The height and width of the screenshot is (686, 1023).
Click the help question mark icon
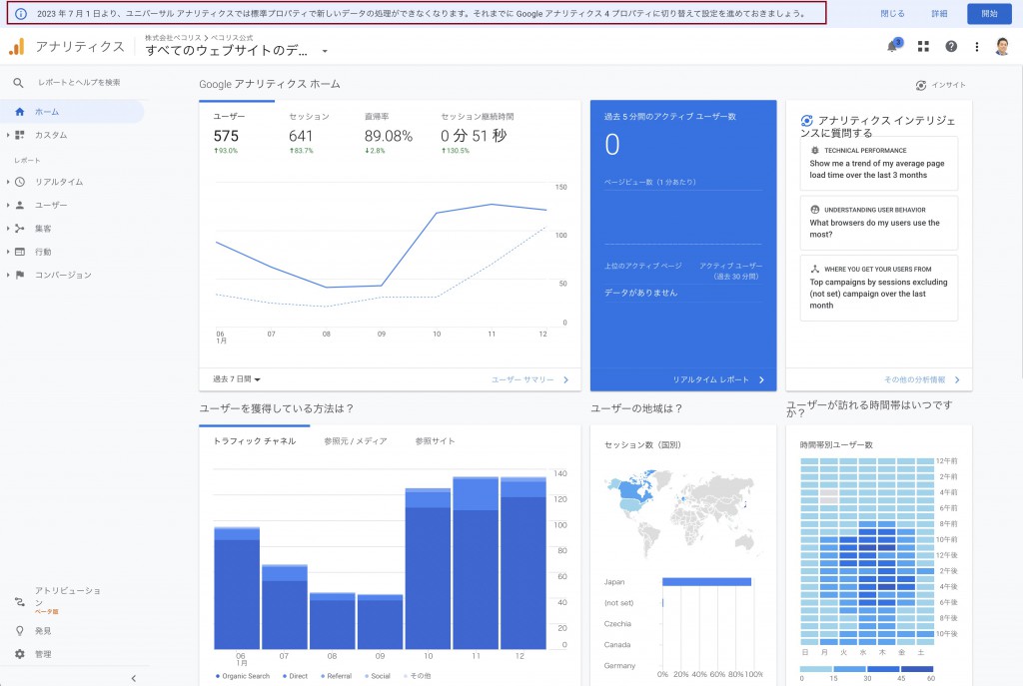coord(951,46)
